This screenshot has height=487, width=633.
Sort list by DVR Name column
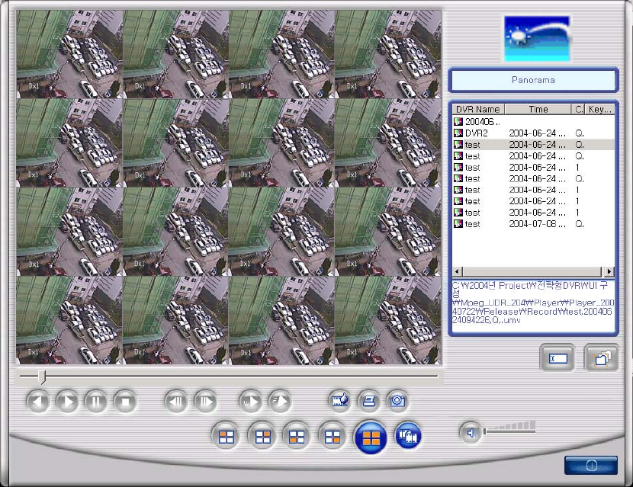click(478, 109)
